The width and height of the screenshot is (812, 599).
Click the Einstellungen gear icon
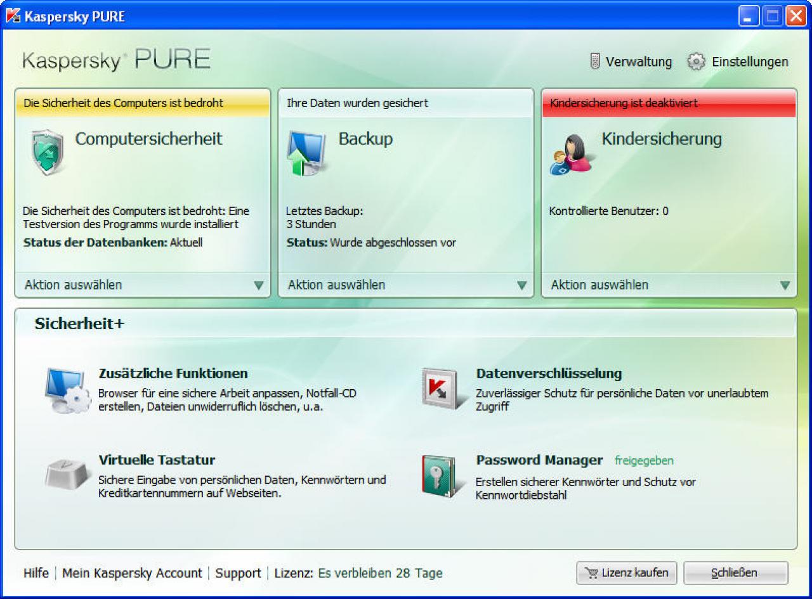tap(697, 61)
